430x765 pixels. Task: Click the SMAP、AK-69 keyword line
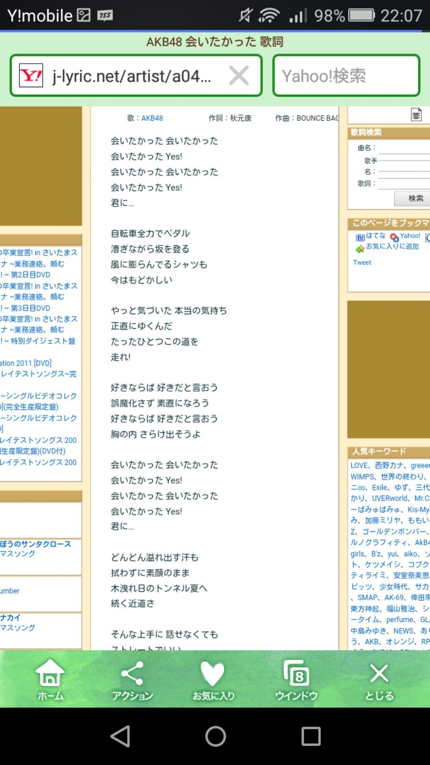point(390,597)
